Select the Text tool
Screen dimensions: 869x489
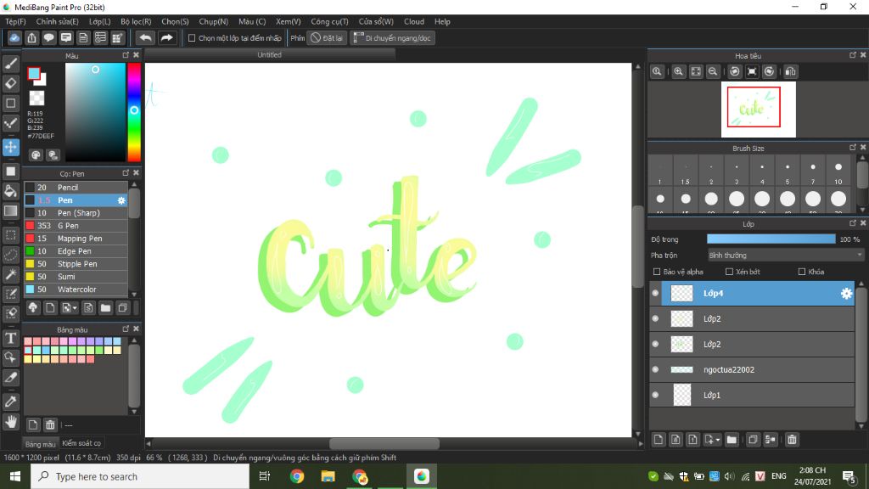coord(10,338)
